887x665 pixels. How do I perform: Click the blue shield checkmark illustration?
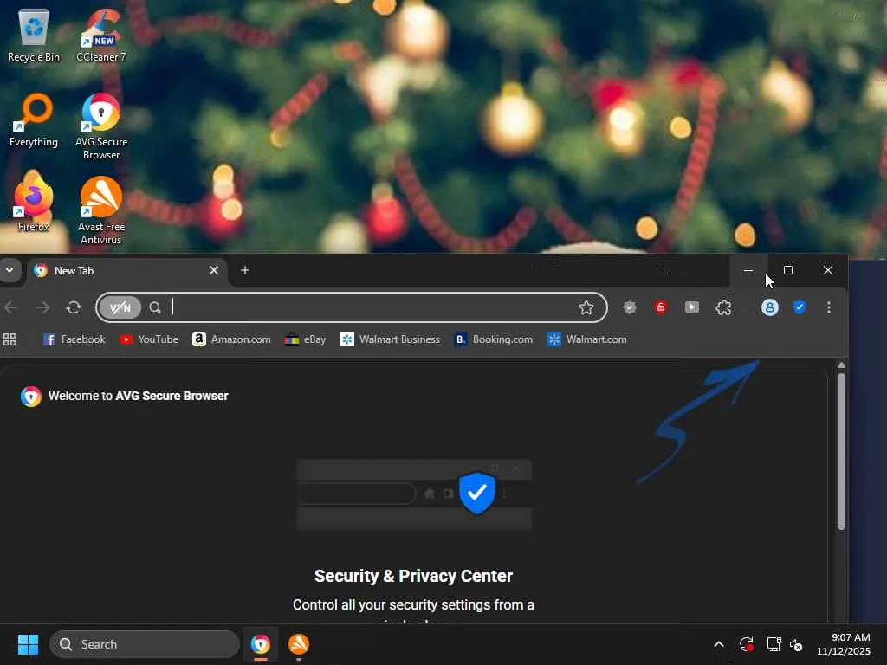click(477, 493)
